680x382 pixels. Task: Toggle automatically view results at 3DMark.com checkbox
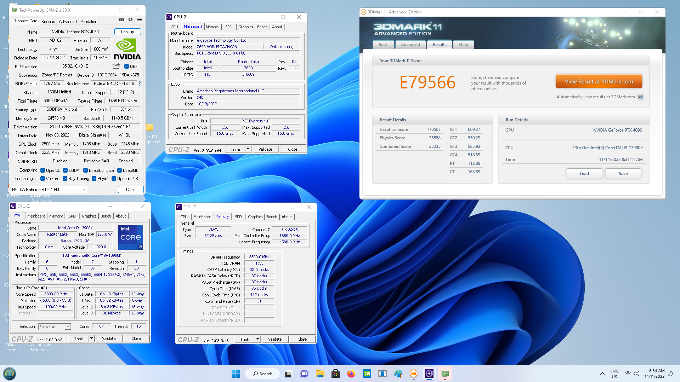click(x=640, y=97)
